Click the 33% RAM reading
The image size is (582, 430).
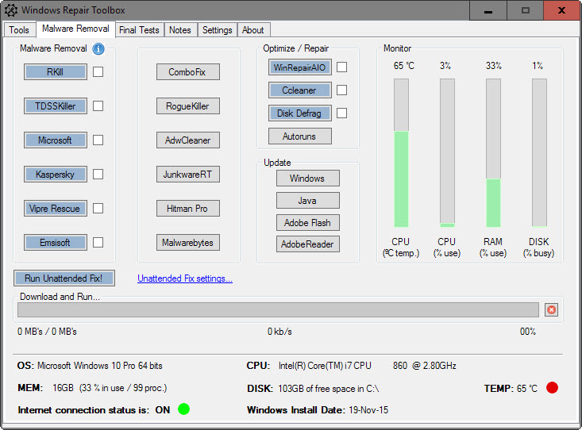pos(494,66)
